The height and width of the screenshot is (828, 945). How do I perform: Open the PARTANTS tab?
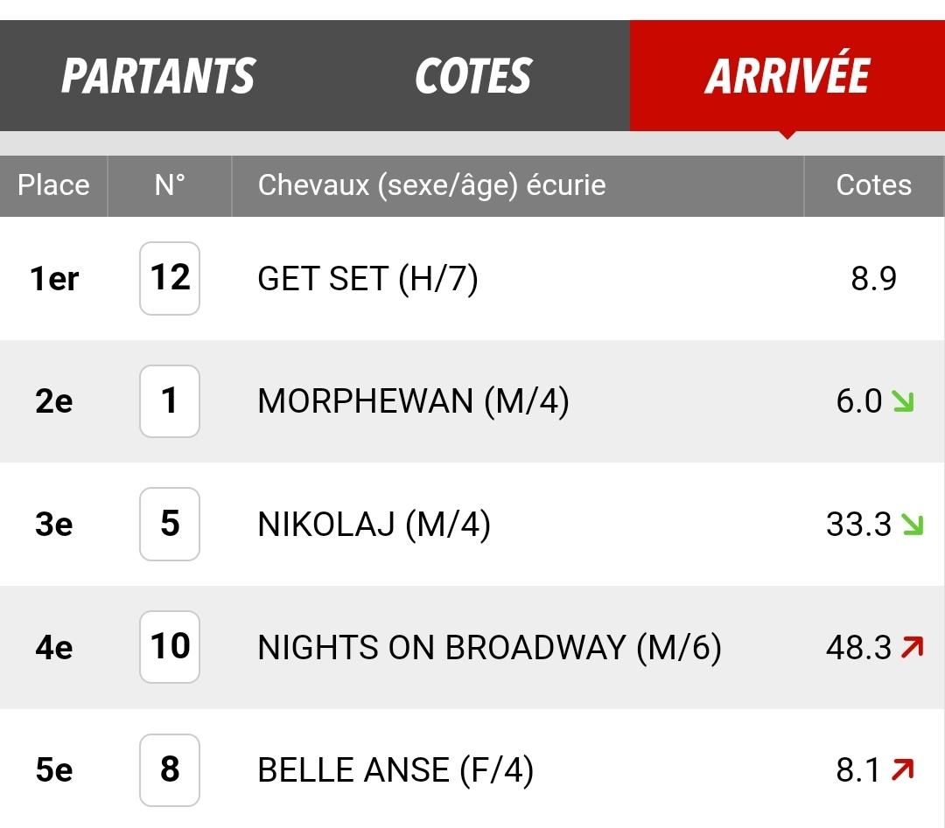(x=158, y=76)
